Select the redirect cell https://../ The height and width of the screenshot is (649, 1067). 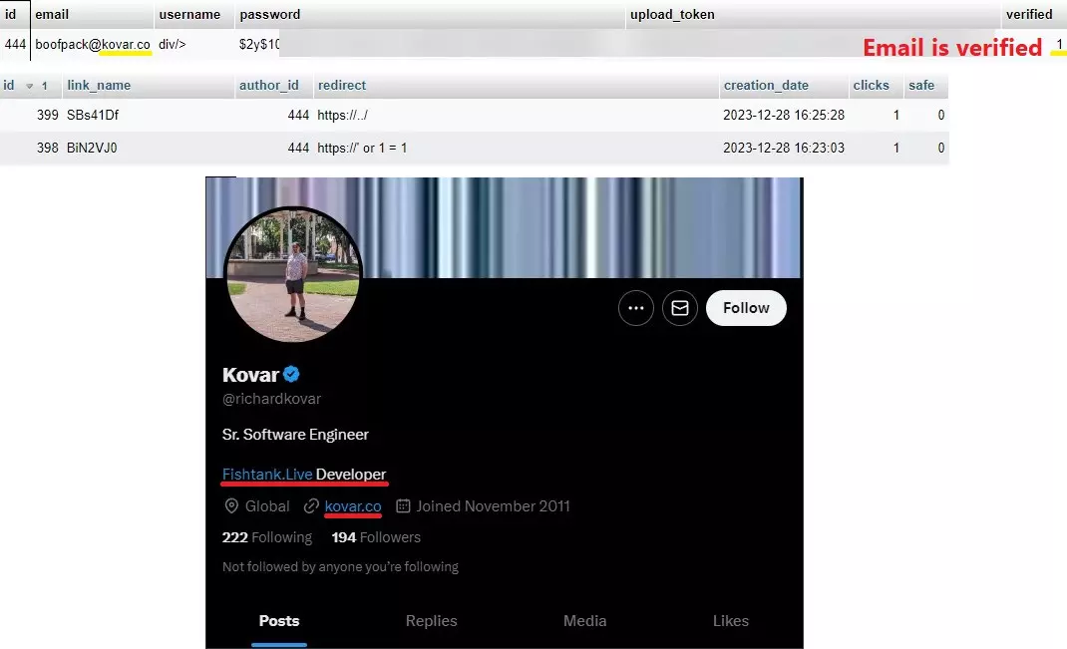[x=342, y=115]
